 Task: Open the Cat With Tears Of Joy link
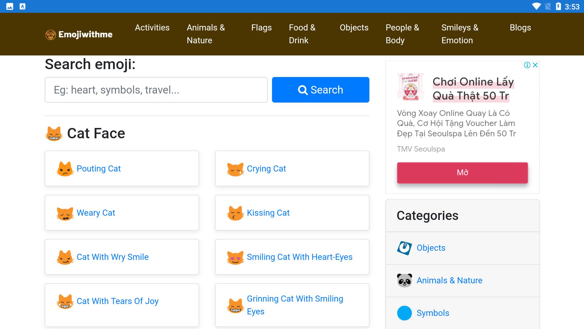point(118,301)
